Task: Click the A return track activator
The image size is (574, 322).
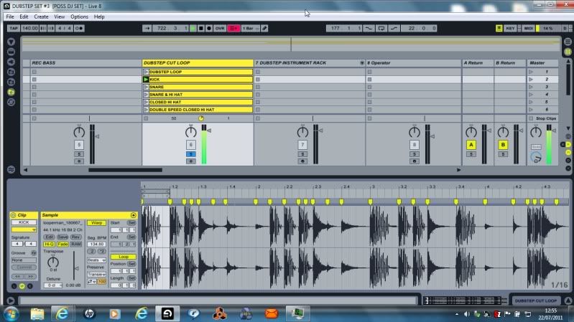Action: [x=471, y=144]
